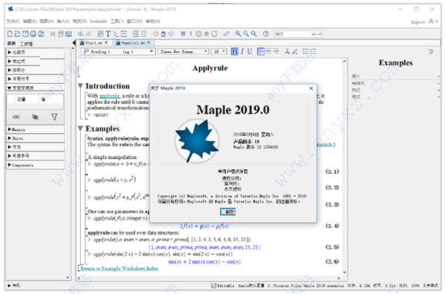Open print preview from the toolbar

tap(41, 34)
